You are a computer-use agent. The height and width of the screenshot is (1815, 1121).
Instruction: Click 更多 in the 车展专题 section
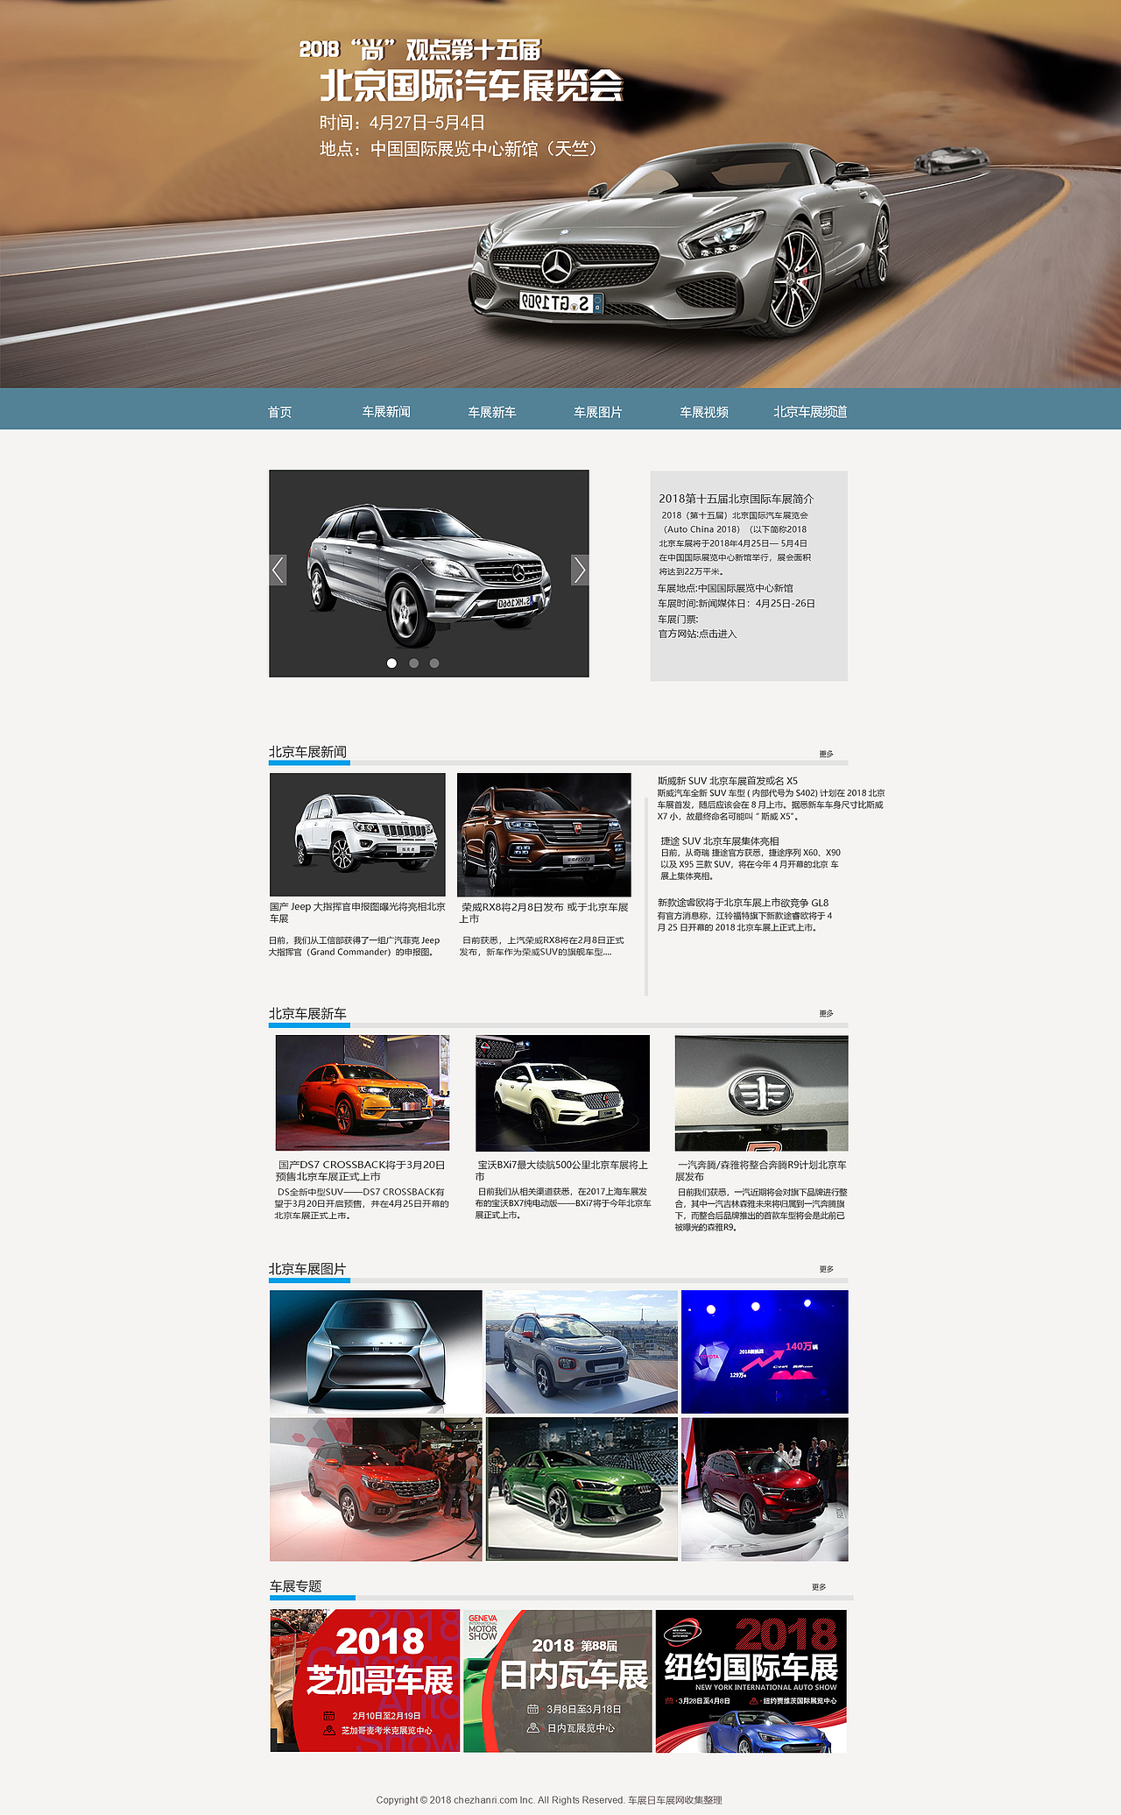tap(819, 1587)
